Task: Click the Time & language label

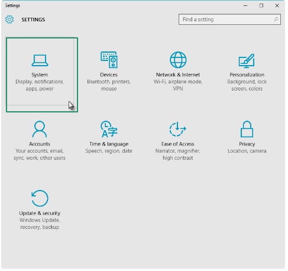Action: [x=109, y=144]
